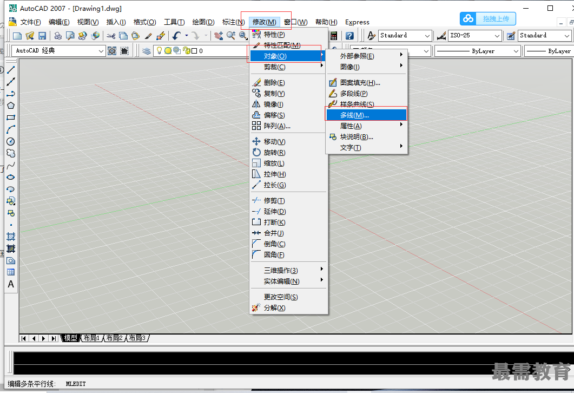This screenshot has height=393, width=574.
Task: Select the Multiline Text A tool
Action: click(x=11, y=284)
